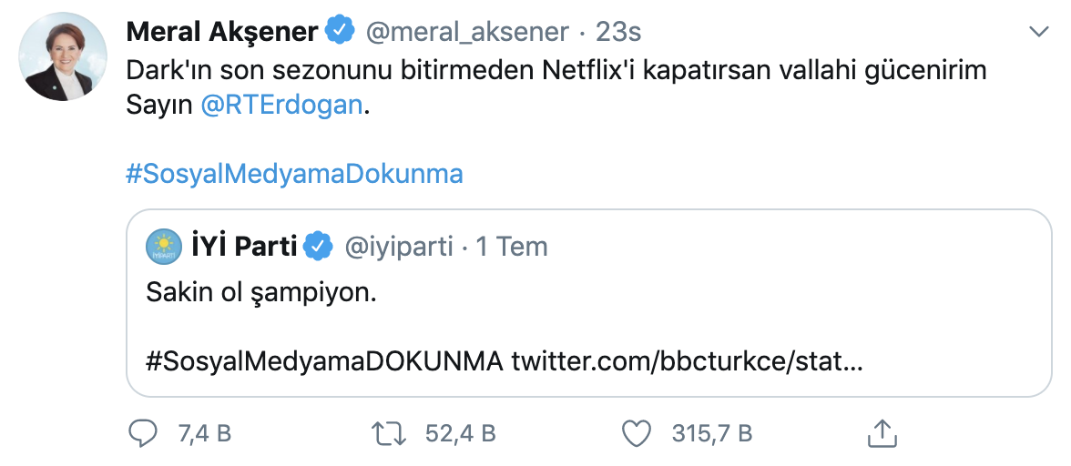1071x466 pixels.
Task: Click the 1 Tem date on quoted tweet
Action: (512, 246)
